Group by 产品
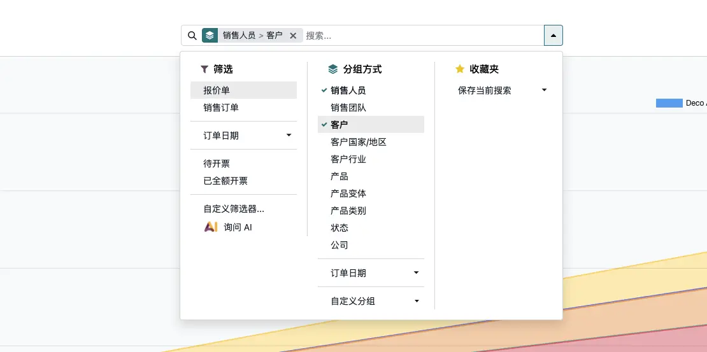The image size is (707, 352). [x=371, y=176]
